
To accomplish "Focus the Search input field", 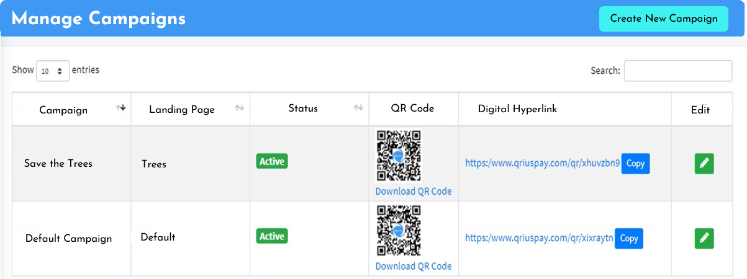I will click(x=678, y=71).
